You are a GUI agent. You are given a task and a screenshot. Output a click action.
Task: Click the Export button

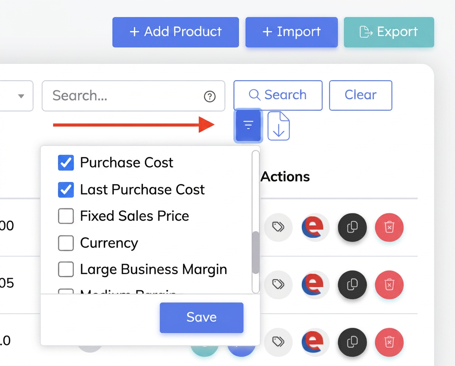coord(389,32)
